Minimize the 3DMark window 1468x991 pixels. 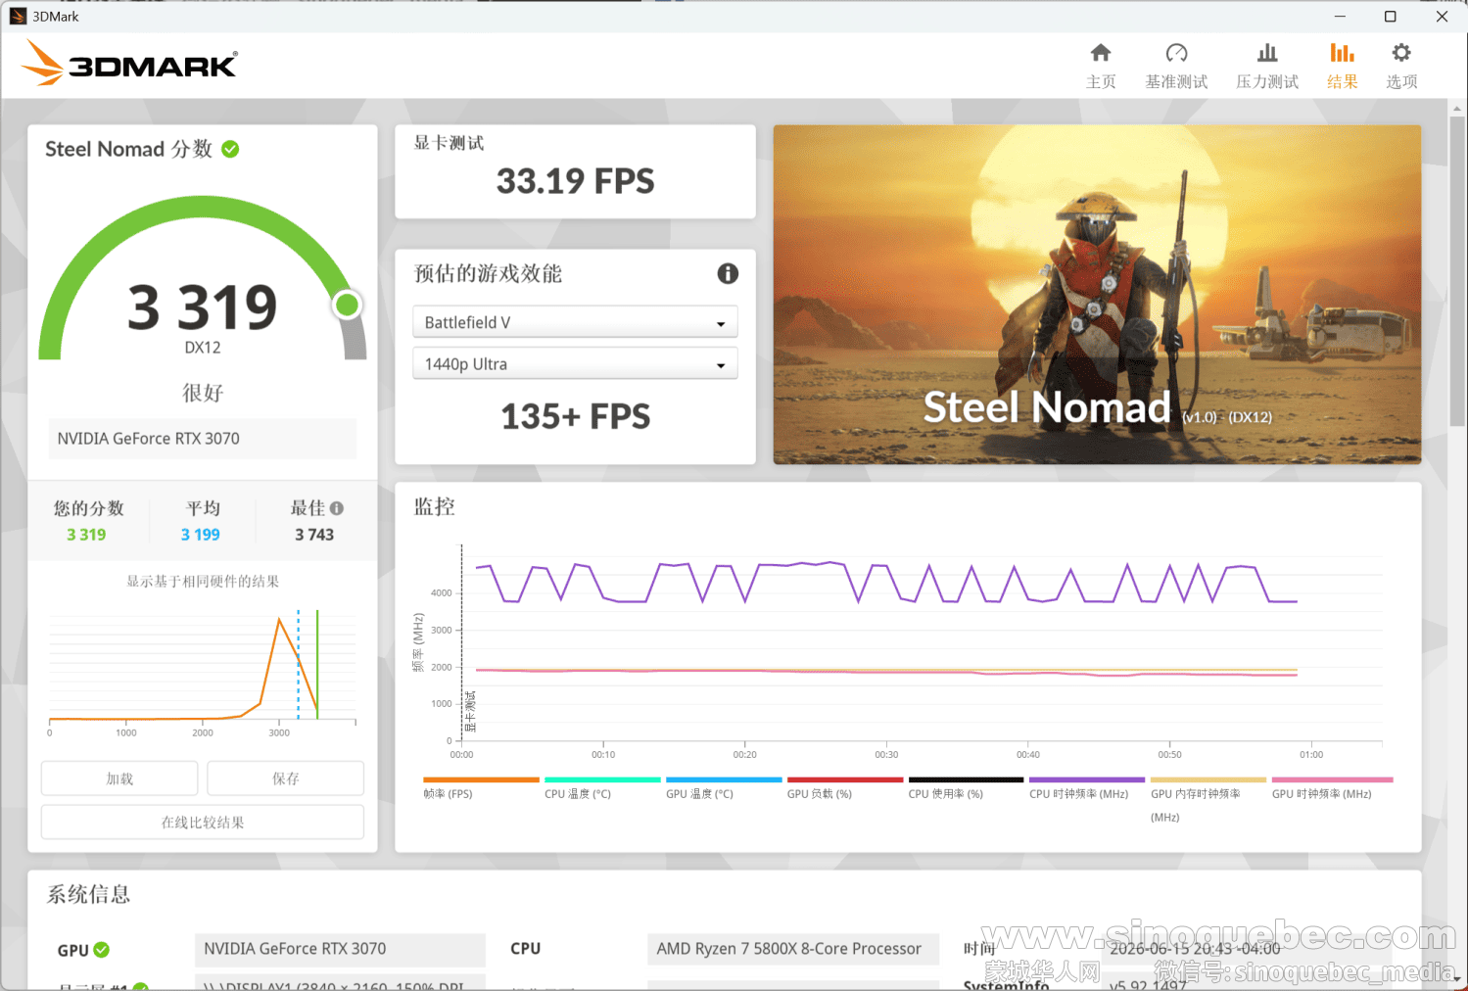coord(1340,16)
